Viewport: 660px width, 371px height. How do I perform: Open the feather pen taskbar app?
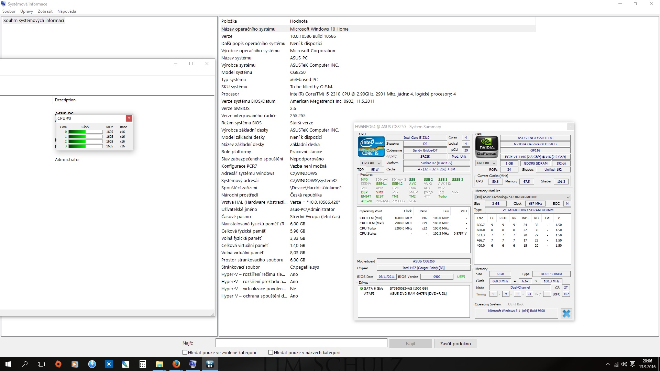click(125, 364)
